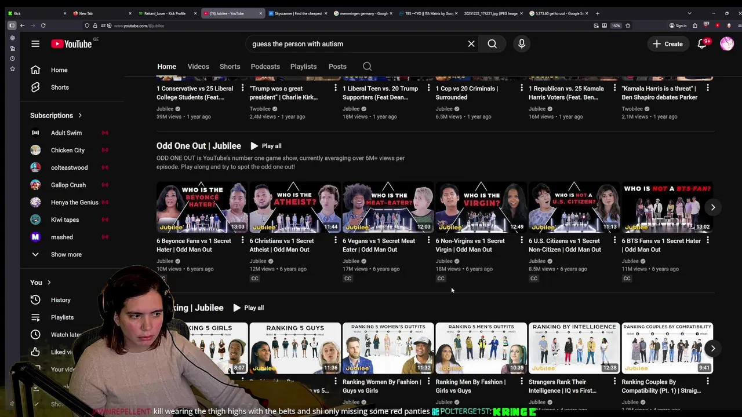Open watch History in the sidebar
This screenshot has width=742, height=417.
coord(60,300)
